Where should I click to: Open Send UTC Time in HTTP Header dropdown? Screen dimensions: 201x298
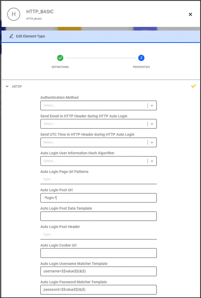point(99,142)
